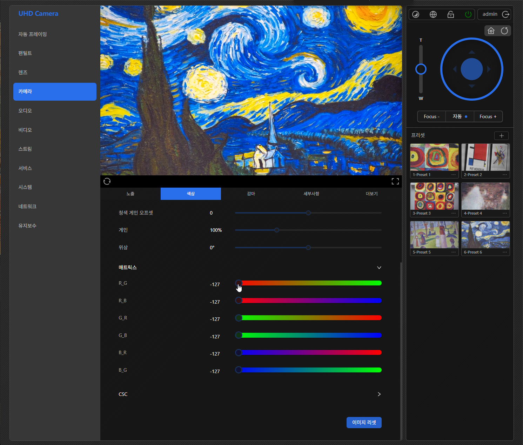Screen dimensions: 523x445
Task: Recall the 6-Preset 6 Starry Night thumbnail
Action: click(485, 235)
